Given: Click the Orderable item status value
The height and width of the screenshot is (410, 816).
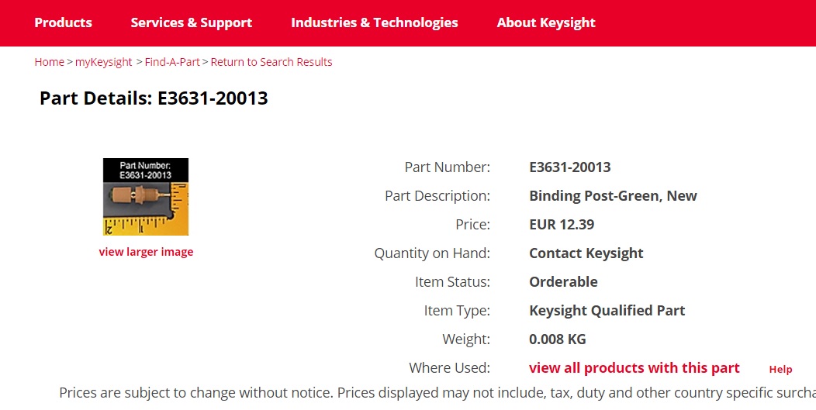Looking at the screenshot, I should point(563,282).
